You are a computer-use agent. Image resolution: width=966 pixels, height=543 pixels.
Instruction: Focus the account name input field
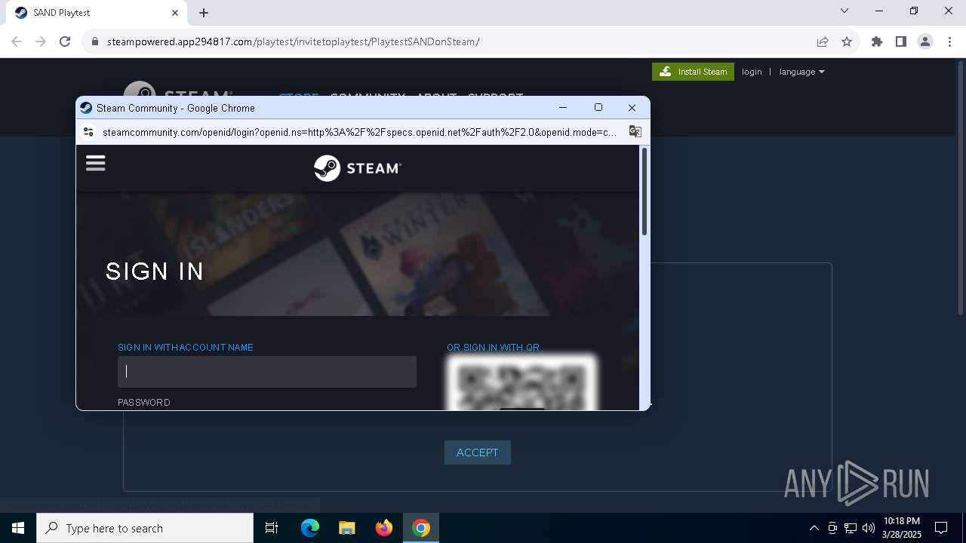(267, 372)
